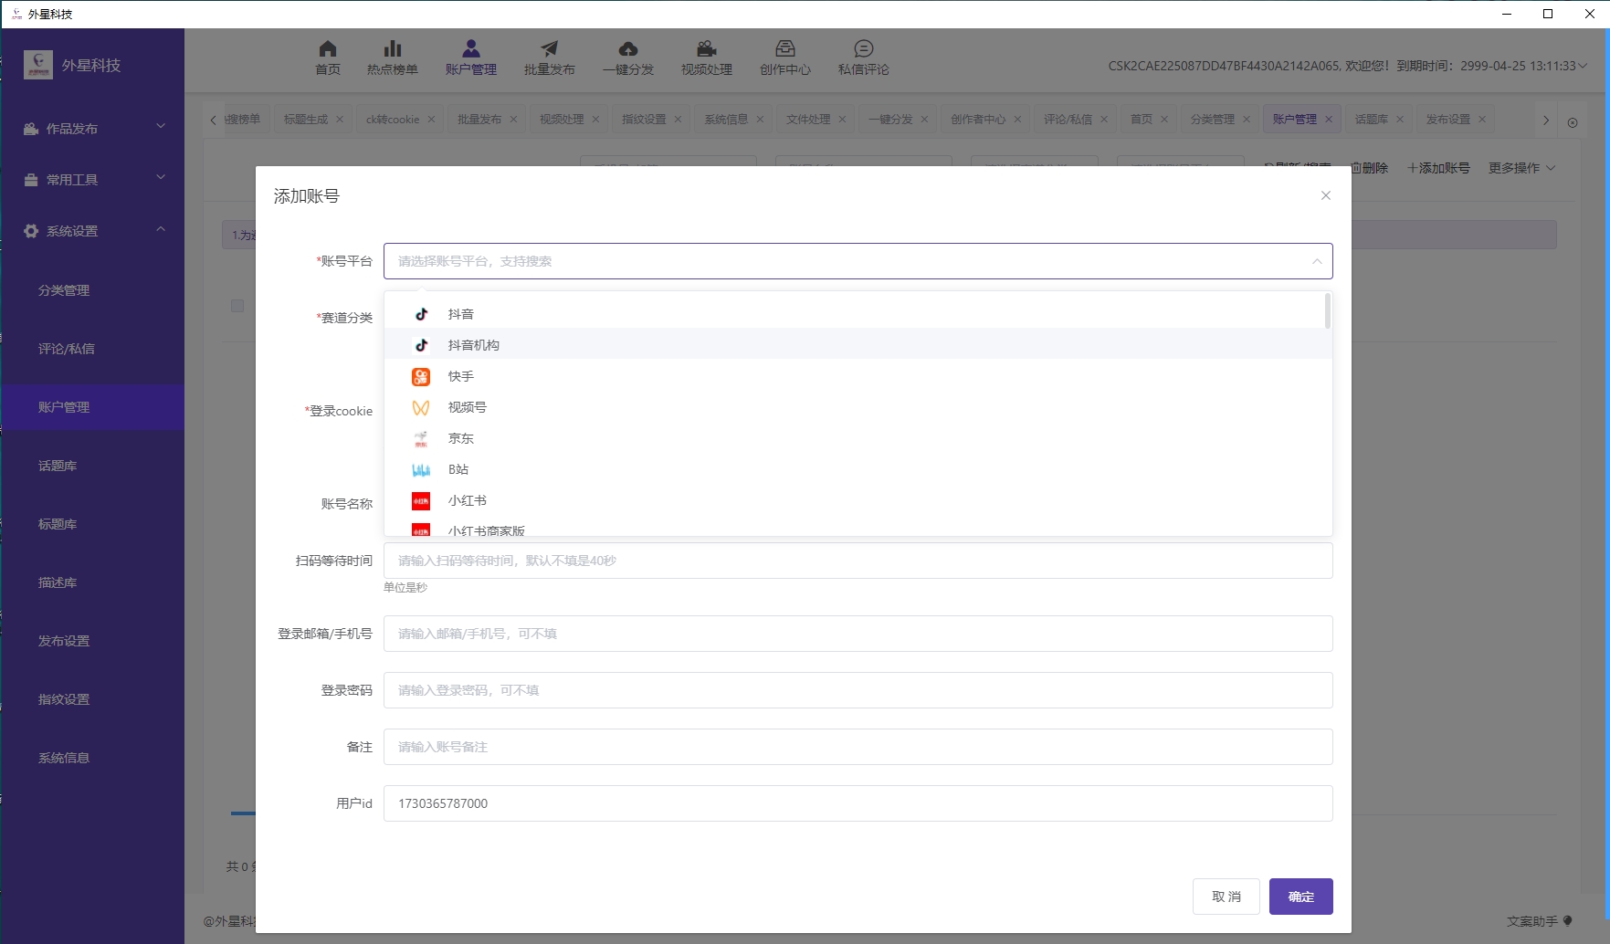This screenshot has width=1610, height=944.
Task: Select 小红书 platform option
Action: (x=467, y=500)
